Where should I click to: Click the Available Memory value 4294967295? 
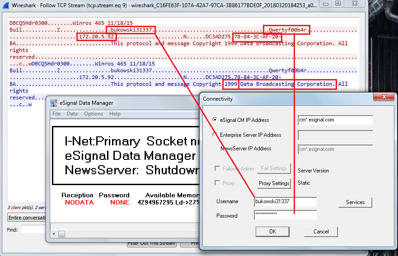pyautogui.click(x=155, y=202)
